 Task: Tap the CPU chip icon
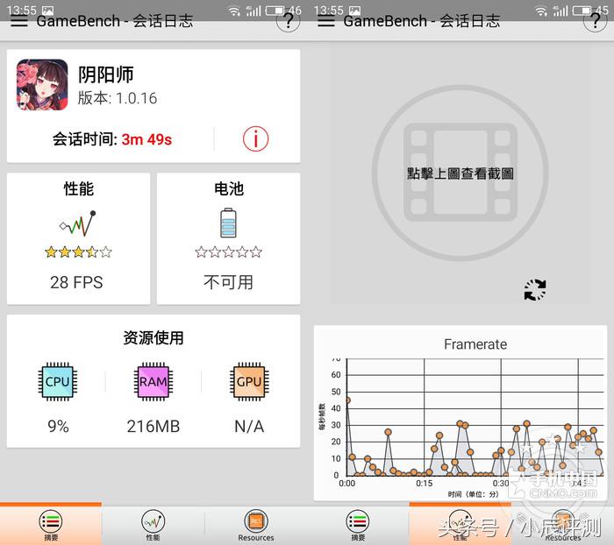(x=58, y=381)
